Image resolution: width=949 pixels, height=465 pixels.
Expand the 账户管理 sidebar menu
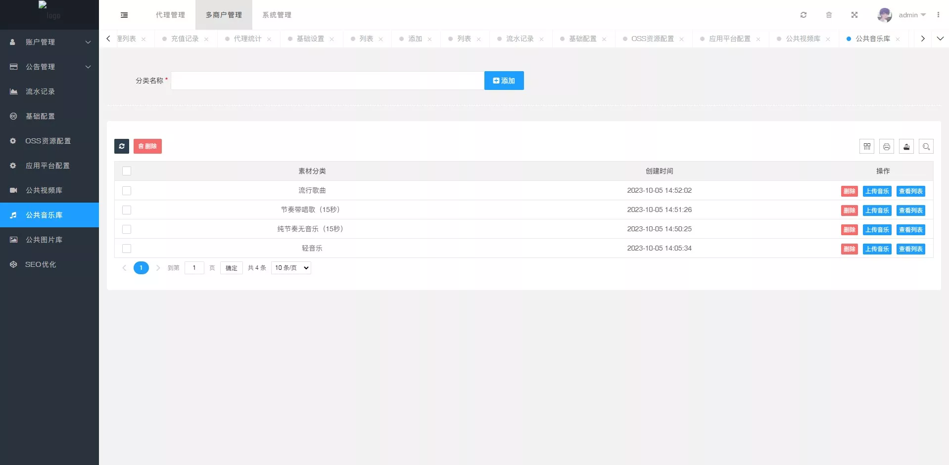coord(49,42)
